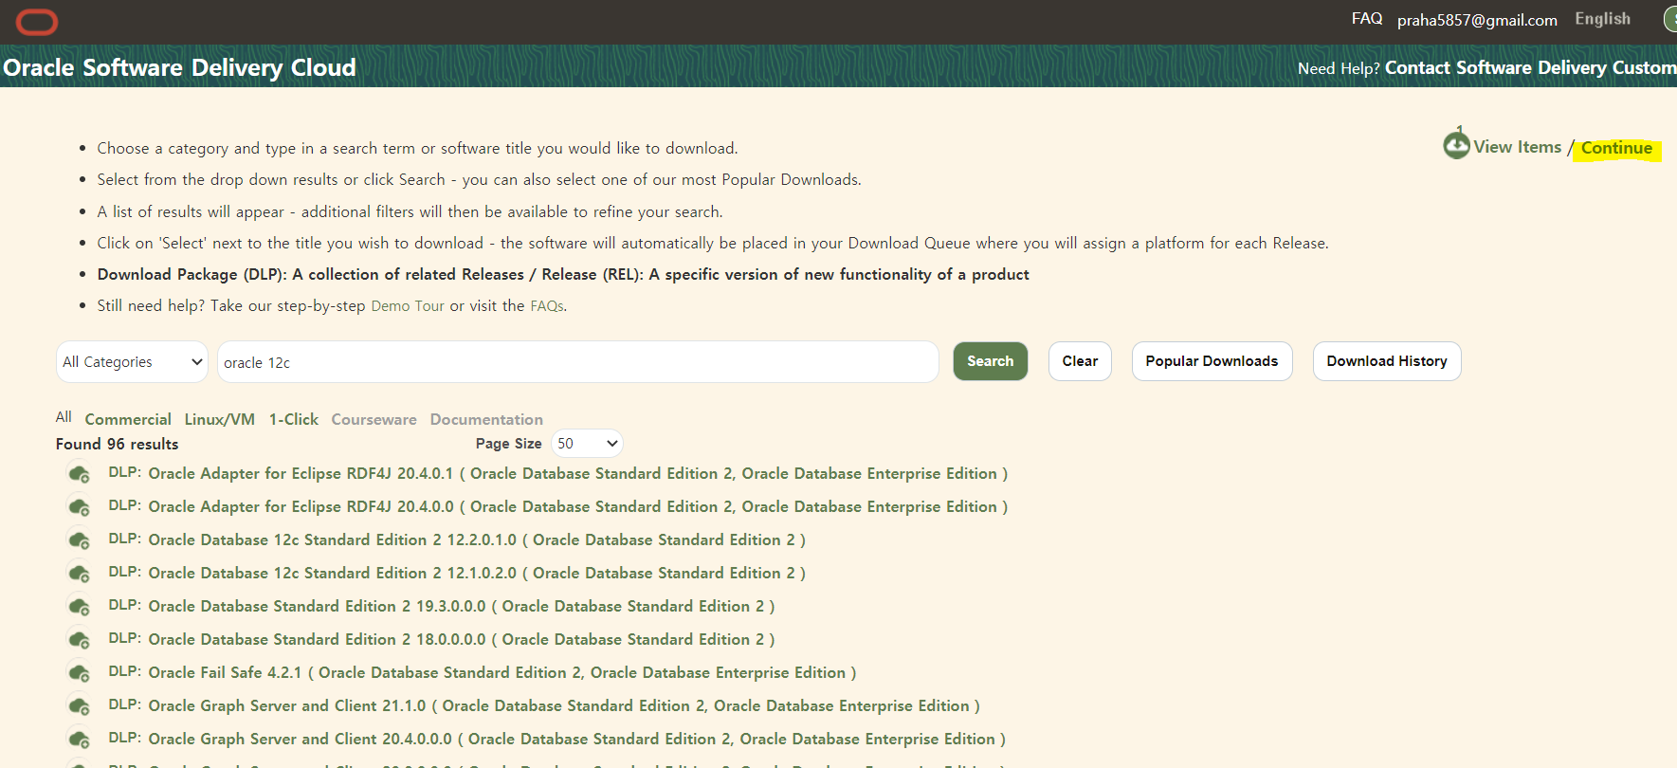Open Popular Downloads

pos(1212,361)
